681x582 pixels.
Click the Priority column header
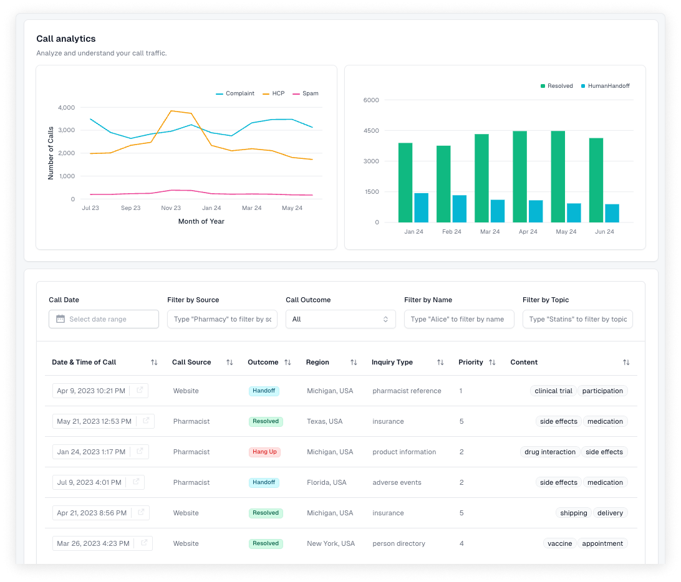[471, 363]
